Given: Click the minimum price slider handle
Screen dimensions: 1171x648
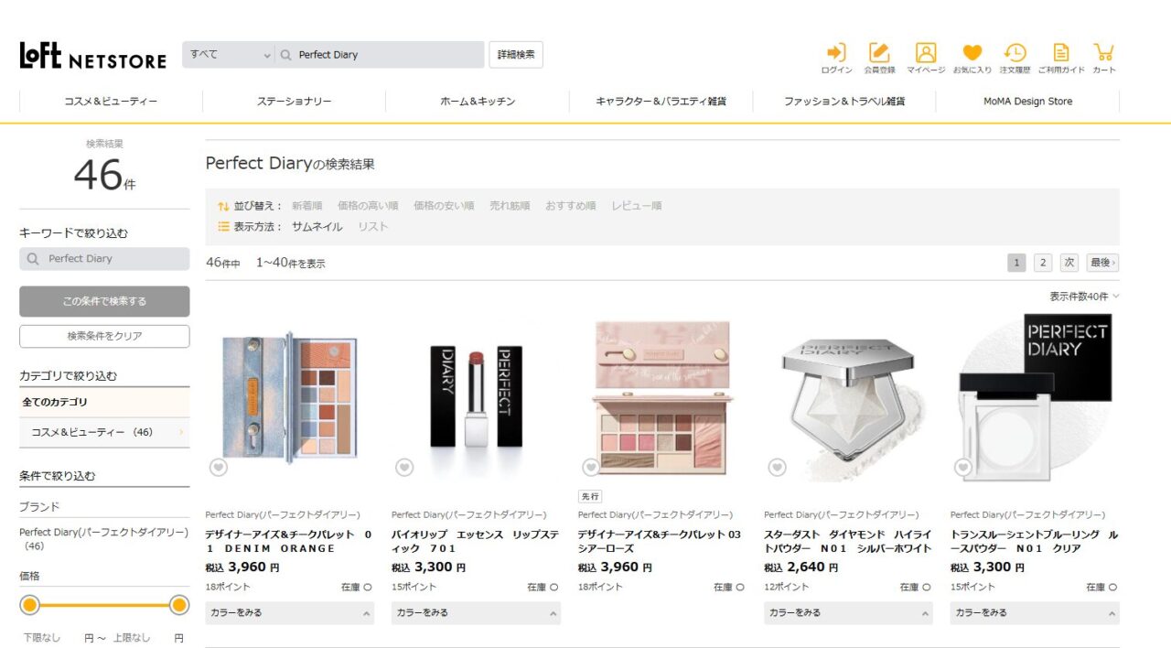Looking at the screenshot, I should click(30, 605).
